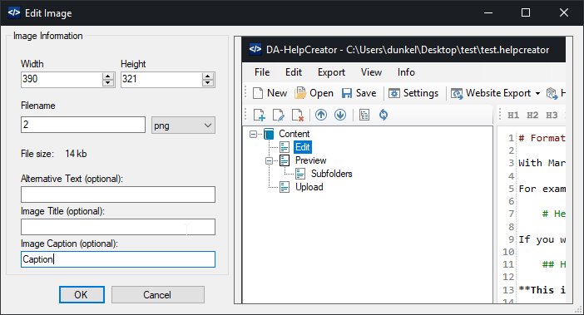Discard changes with the Cancel button

click(157, 295)
